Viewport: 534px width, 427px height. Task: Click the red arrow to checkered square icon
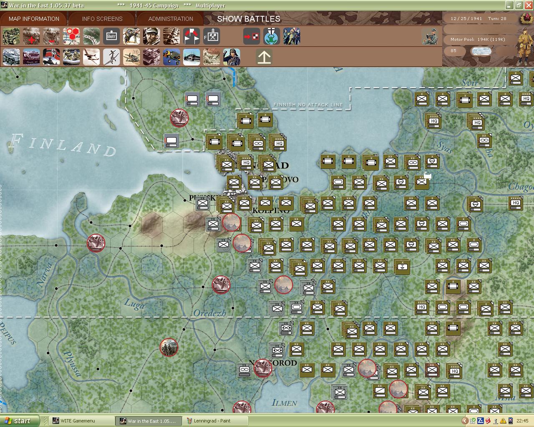[x=252, y=37]
